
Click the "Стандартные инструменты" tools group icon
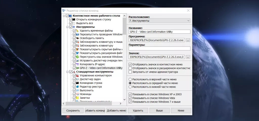pyautogui.click(x=74, y=72)
